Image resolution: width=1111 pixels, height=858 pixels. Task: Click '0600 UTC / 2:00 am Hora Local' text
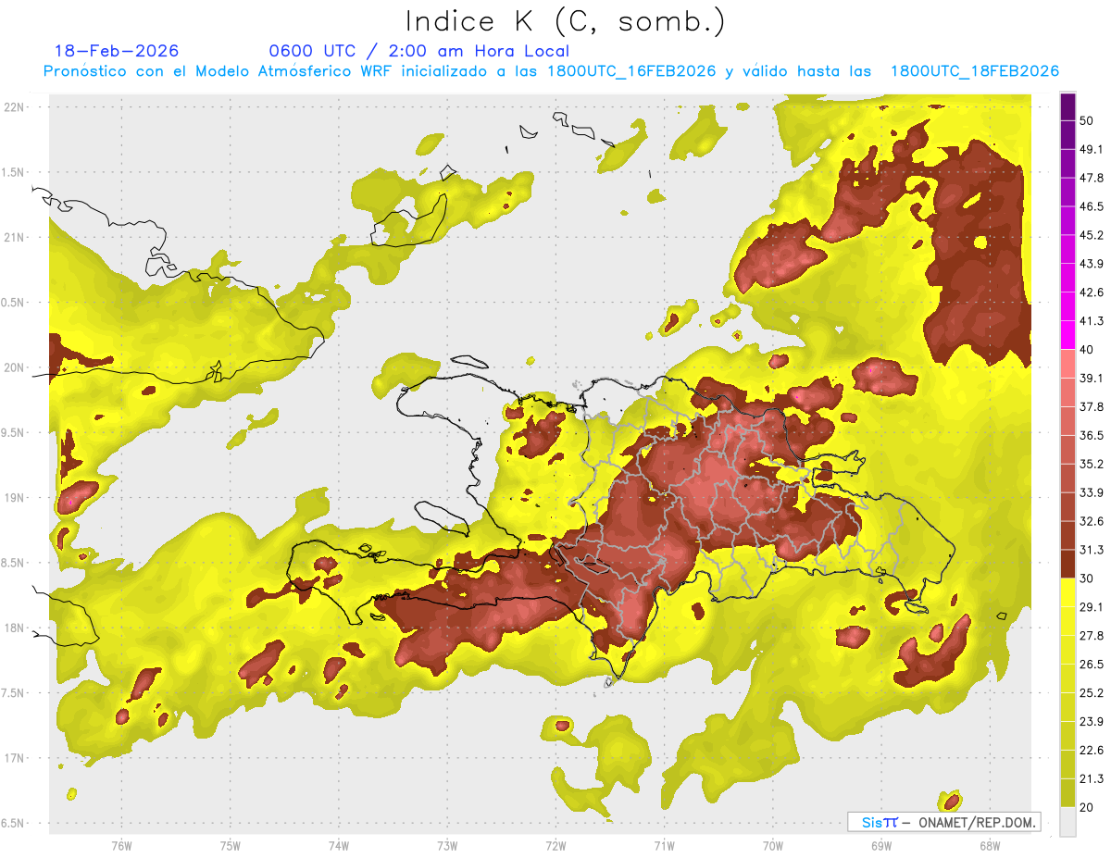[x=419, y=51]
